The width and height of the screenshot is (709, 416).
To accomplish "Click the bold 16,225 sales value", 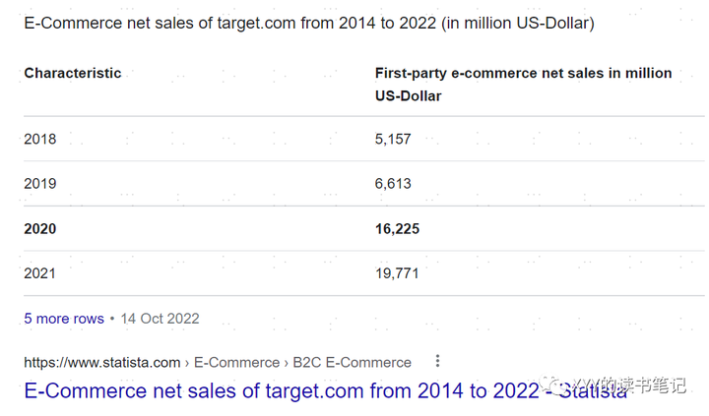I will click(397, 228).
